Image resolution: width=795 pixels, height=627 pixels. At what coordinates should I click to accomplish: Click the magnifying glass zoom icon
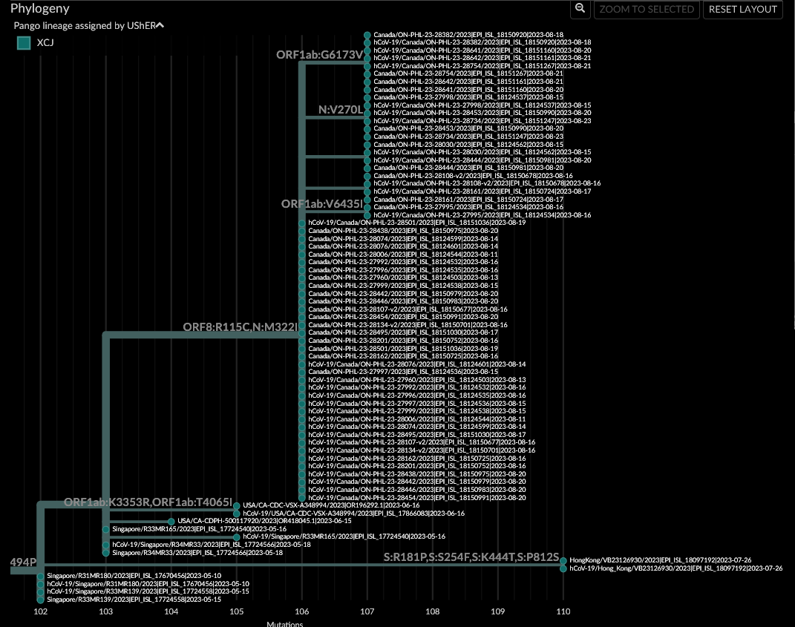[580, 9]
